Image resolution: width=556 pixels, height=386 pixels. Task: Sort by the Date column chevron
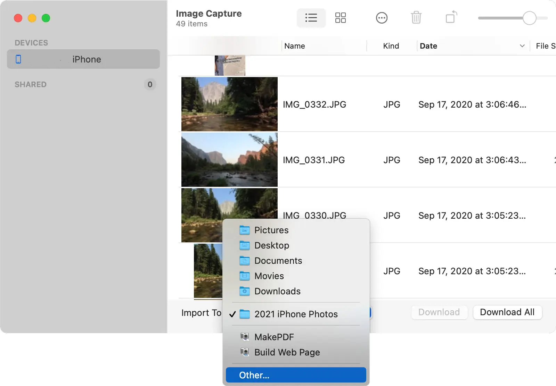tap(522, 46)
